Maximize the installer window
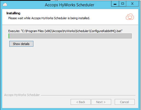The image size is (141, 110). pyautogui.click(x=122, y=4)
